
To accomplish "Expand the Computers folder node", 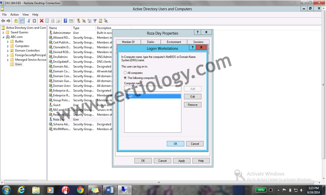I will [8, 46].
